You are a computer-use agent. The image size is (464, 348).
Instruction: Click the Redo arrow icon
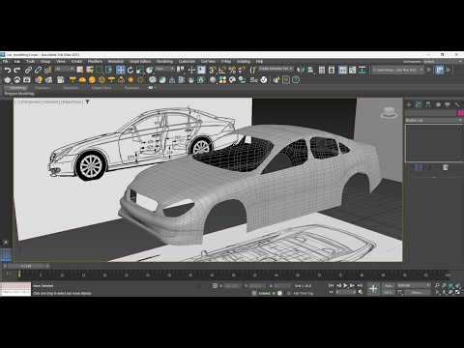(x=17, y=70)
